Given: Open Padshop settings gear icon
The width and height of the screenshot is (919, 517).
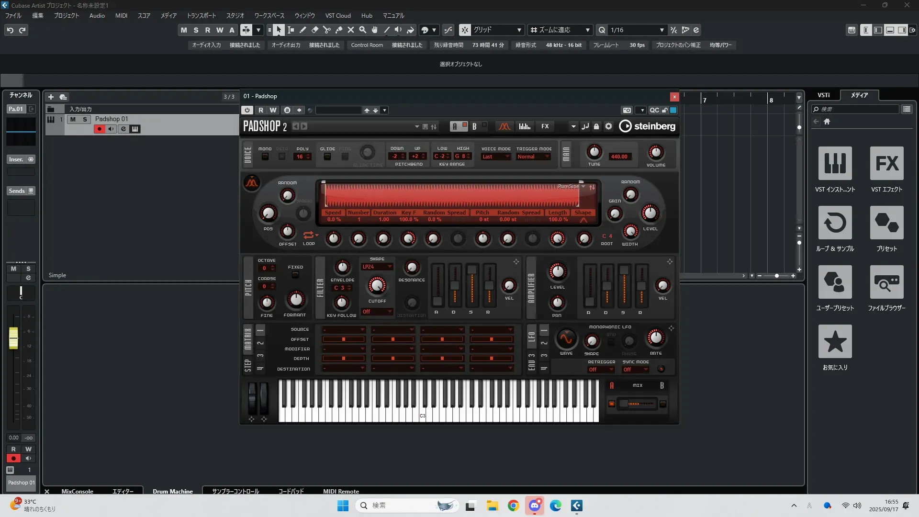Looking at the screenshot, I should pos(608,126).
